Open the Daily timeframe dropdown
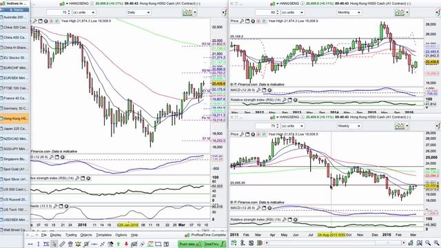This screenshot has height=248, width=441. click(x=139, y=12)
